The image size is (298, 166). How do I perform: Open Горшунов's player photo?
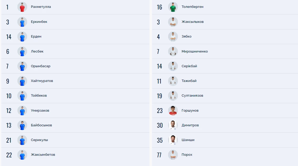(173, 111)
